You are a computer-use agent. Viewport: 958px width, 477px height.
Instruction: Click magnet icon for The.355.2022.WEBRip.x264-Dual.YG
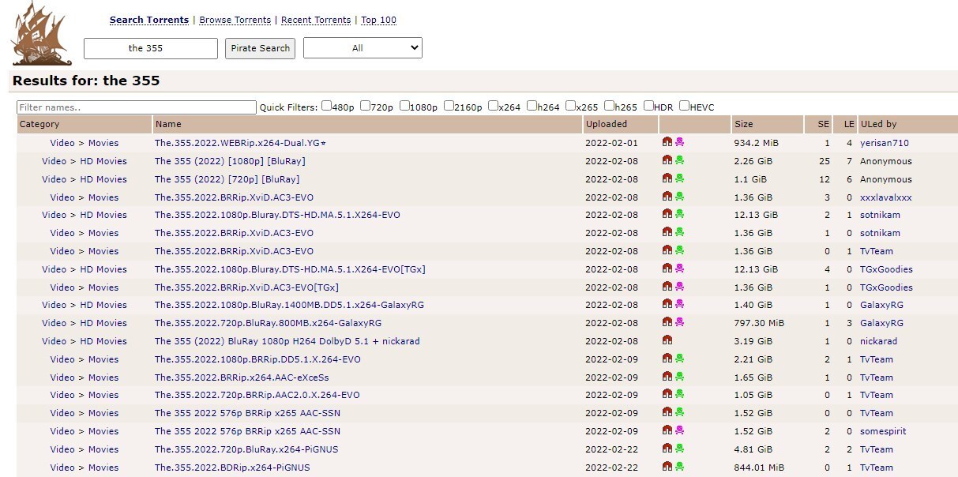667,143
